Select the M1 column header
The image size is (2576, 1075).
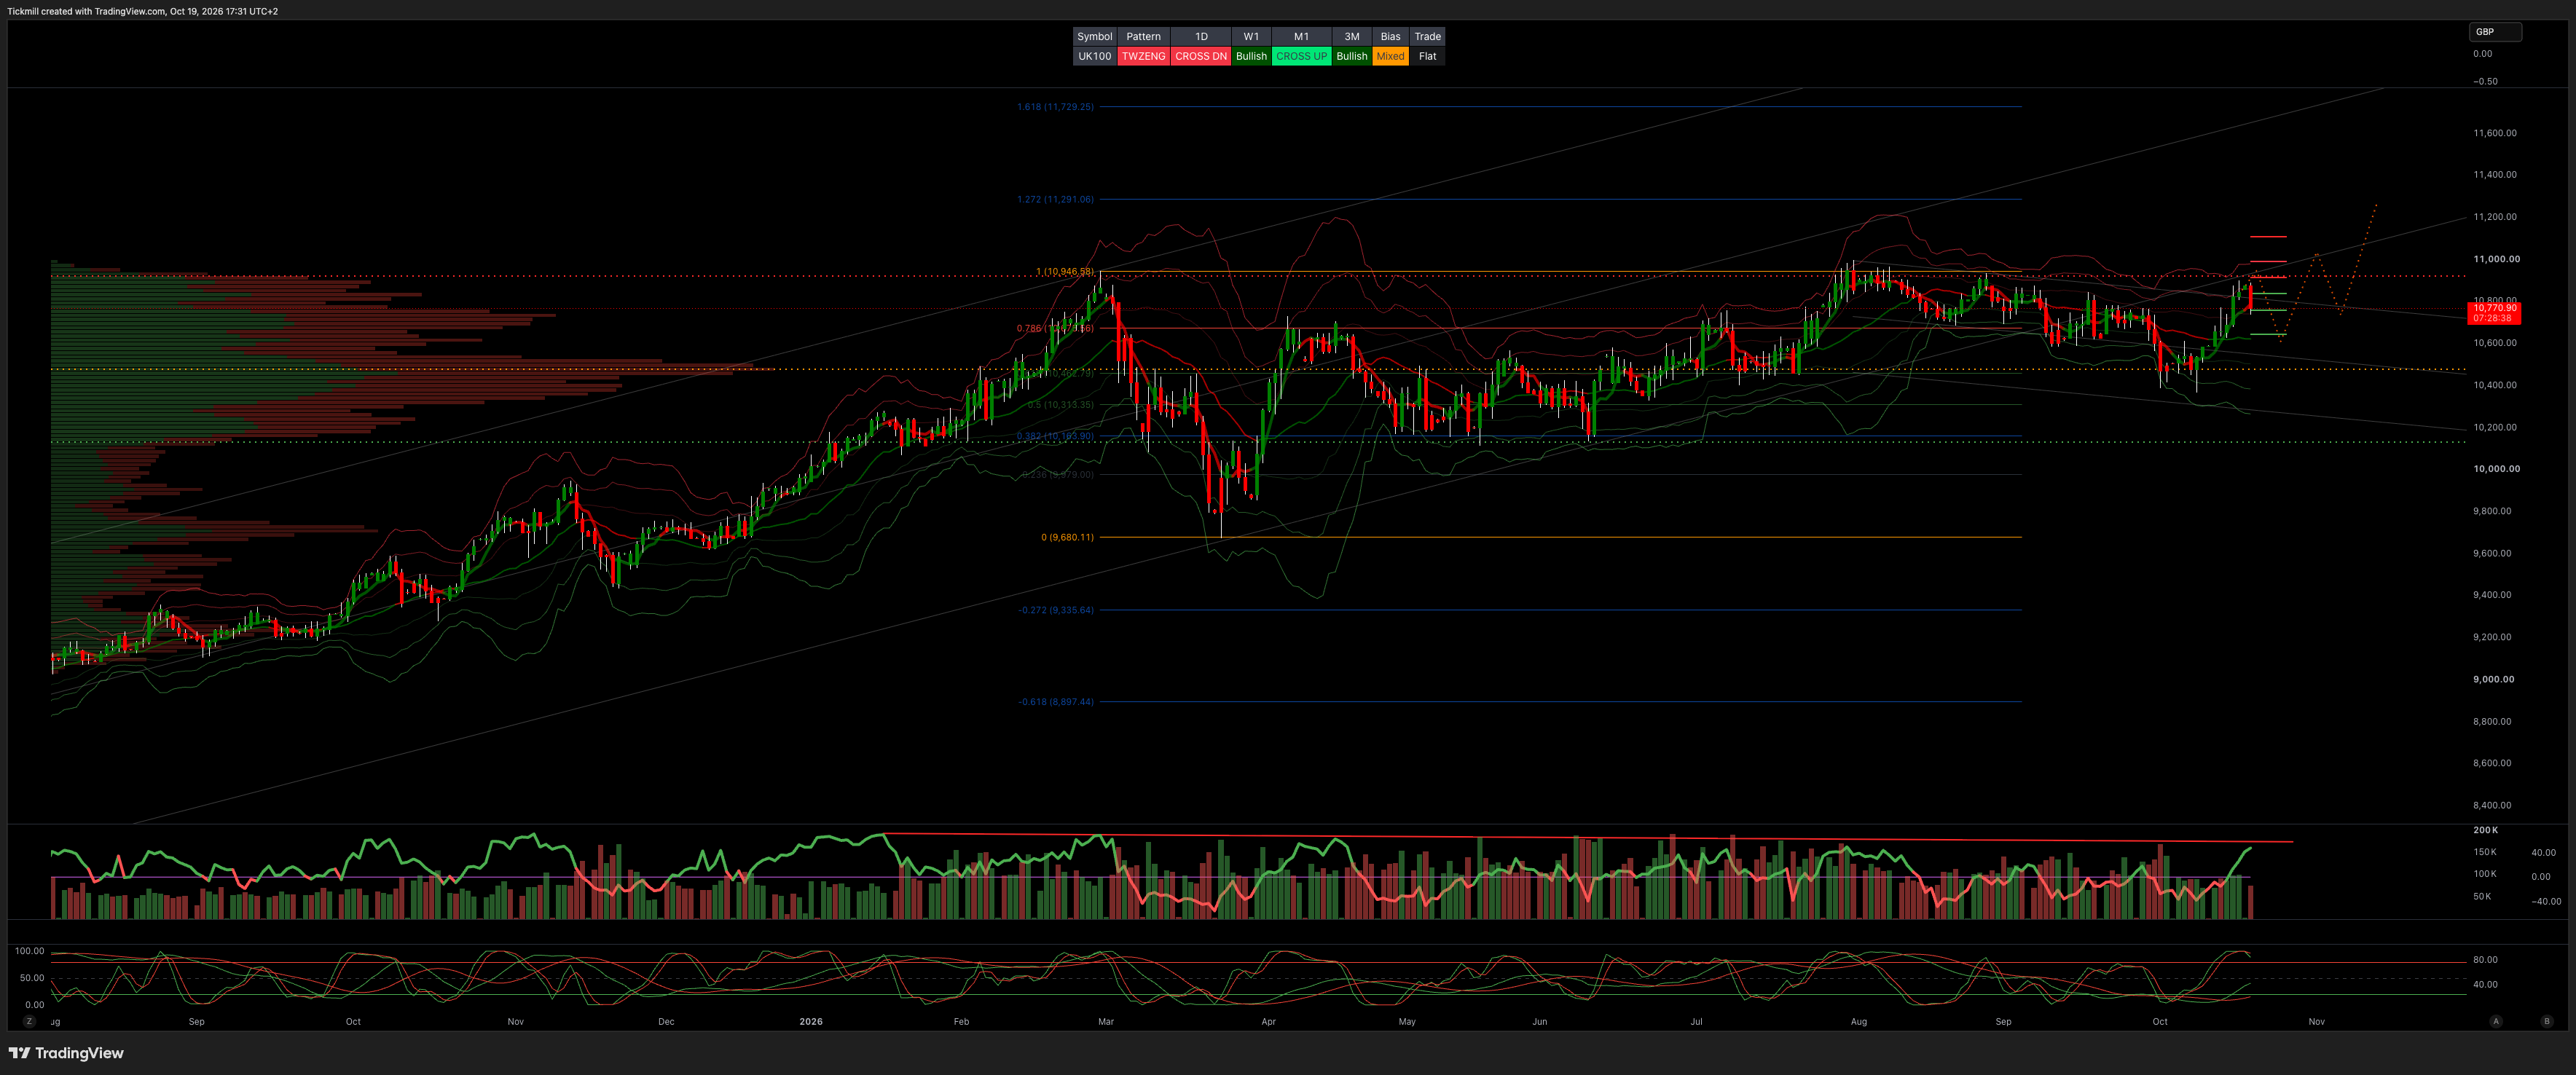point(1301,36)
